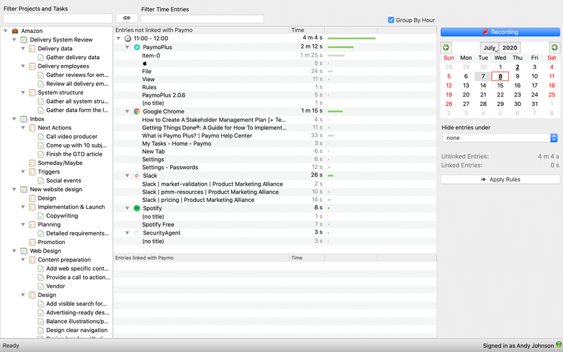Go to next month with green arrow
Image resolution: width=563 pixels, height=352 pixels.
point(554,48)
